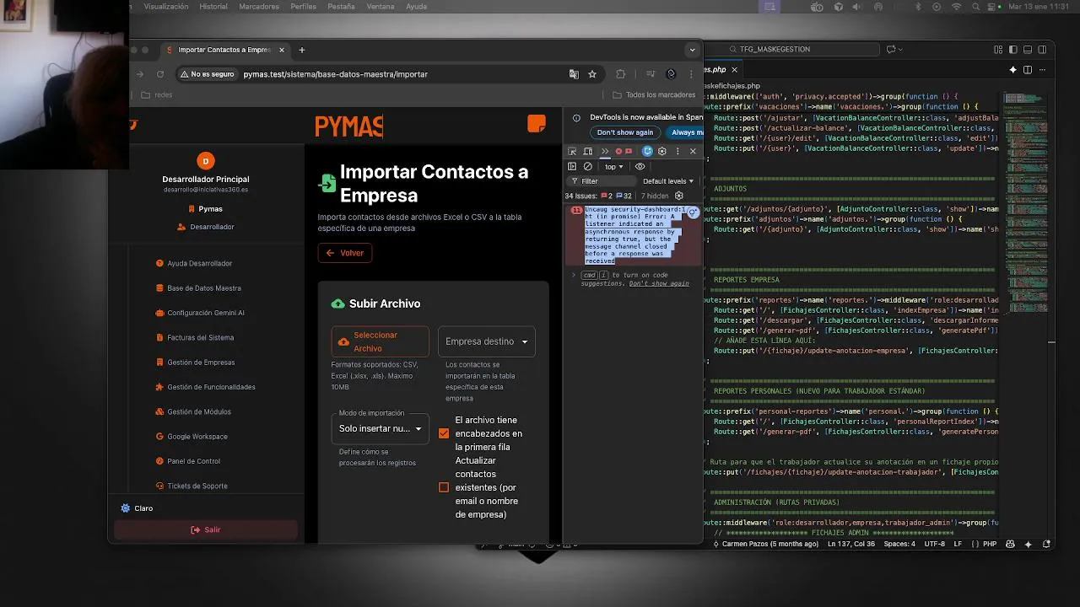Click the Seleccionar Archivo button
This screenshot has height=607, width=1080.
(380, 341)
